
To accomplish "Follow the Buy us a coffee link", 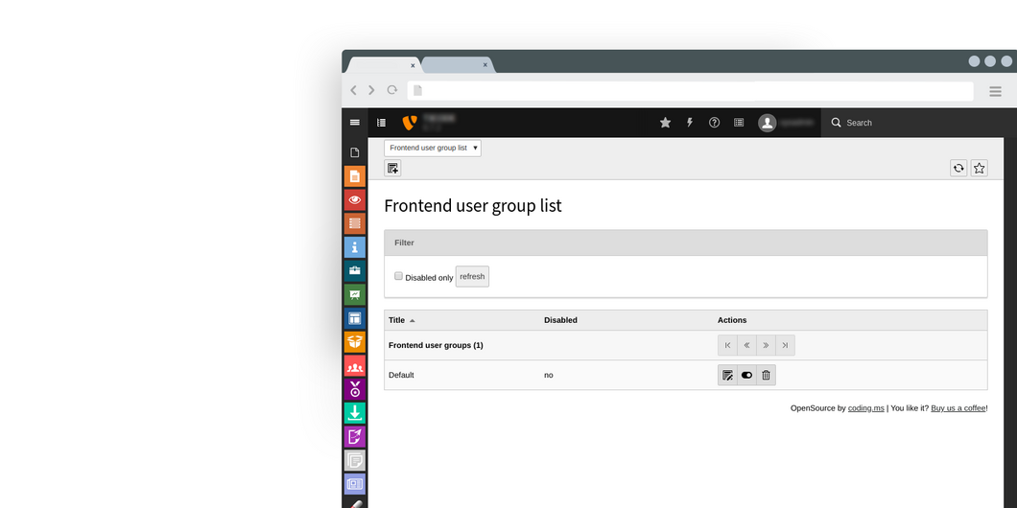I will coord(958,408).
